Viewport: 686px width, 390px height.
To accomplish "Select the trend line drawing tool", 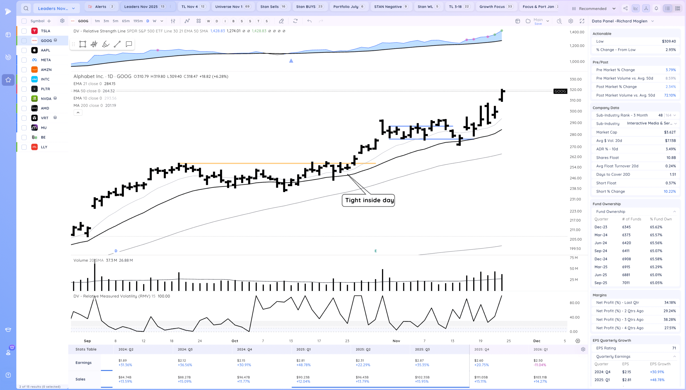I will coord(117,44).
